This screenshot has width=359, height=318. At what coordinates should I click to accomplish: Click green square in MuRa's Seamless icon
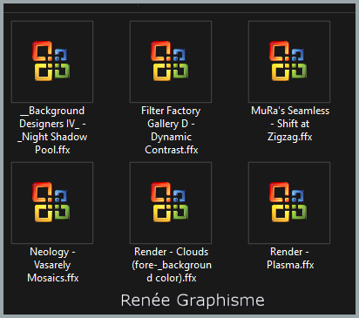coord(299,71)
